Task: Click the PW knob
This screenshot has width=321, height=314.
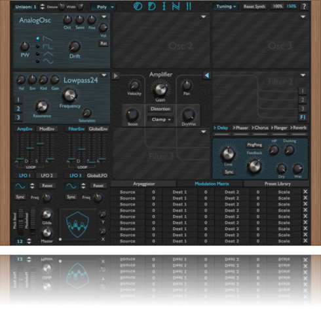Action: click(25, 46)
